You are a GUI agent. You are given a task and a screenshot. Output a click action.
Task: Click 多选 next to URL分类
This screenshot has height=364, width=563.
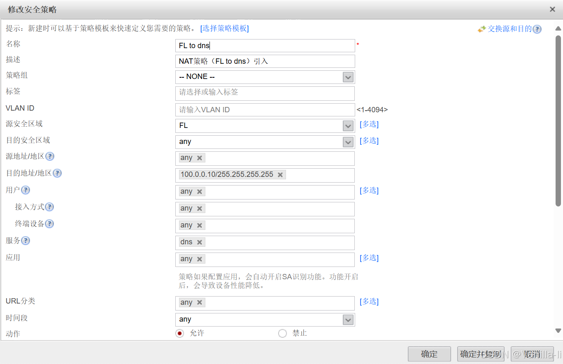[x=369, y=301]
